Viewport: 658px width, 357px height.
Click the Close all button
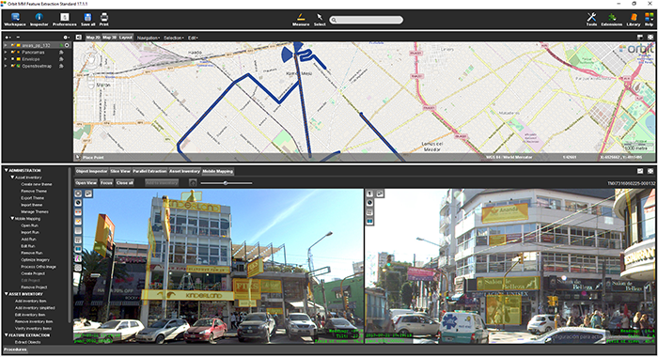[125, 183]
